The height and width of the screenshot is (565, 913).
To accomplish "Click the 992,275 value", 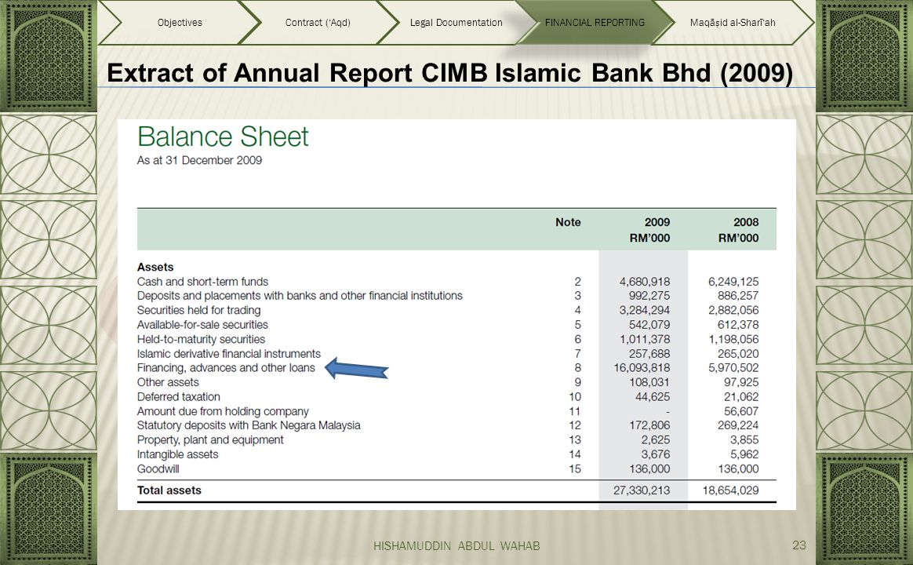I will pyautogui.click(x=649, y=296).
